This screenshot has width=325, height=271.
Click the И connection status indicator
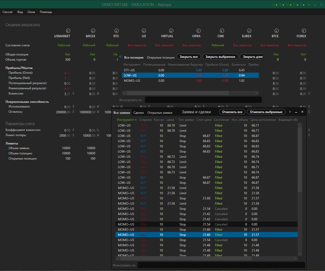(x=282, y=5)
